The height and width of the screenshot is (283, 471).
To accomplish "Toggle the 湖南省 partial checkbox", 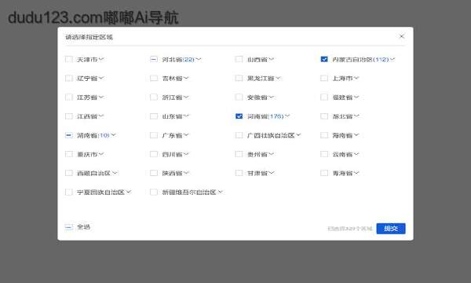I will click(69, 135).
